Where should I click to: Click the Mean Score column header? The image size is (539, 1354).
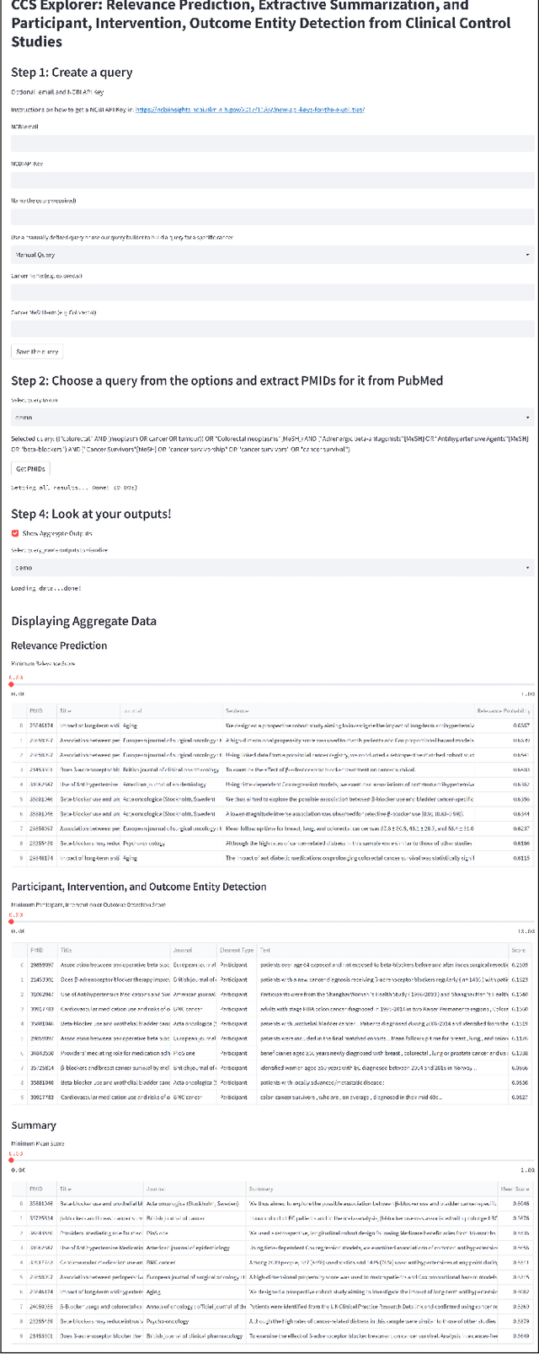point(514,1188)
